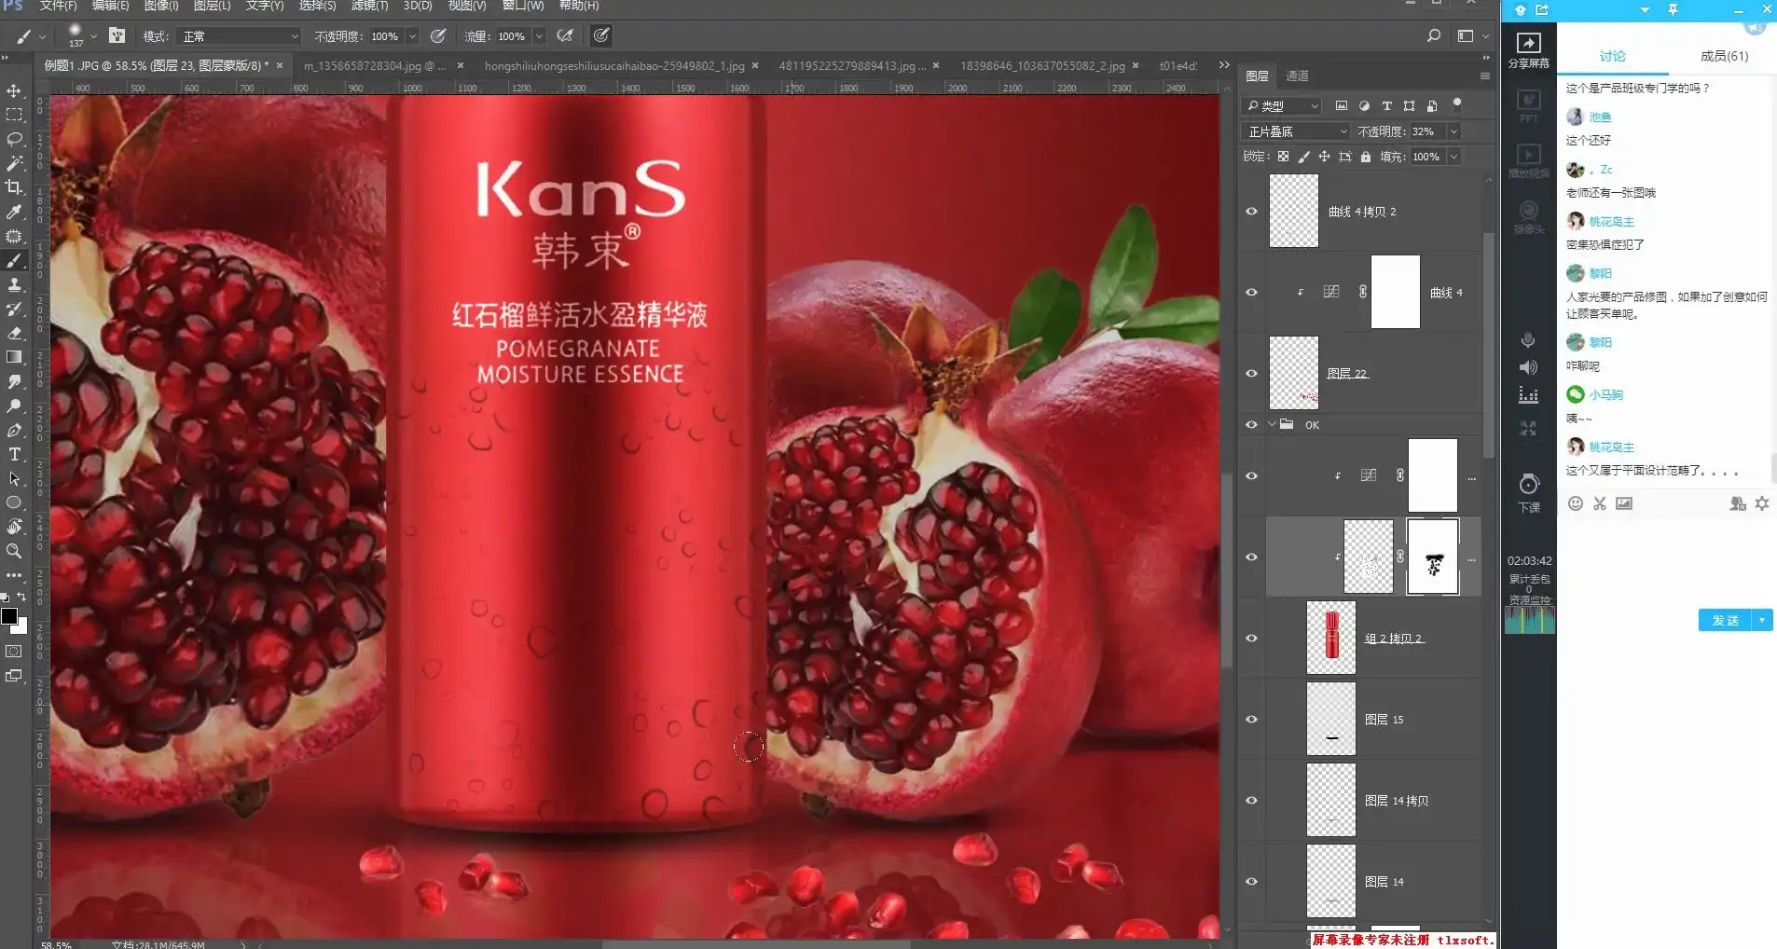Open the brush mode dropdown 正常
1777x949 pixels.
click(x=240, y=36)
